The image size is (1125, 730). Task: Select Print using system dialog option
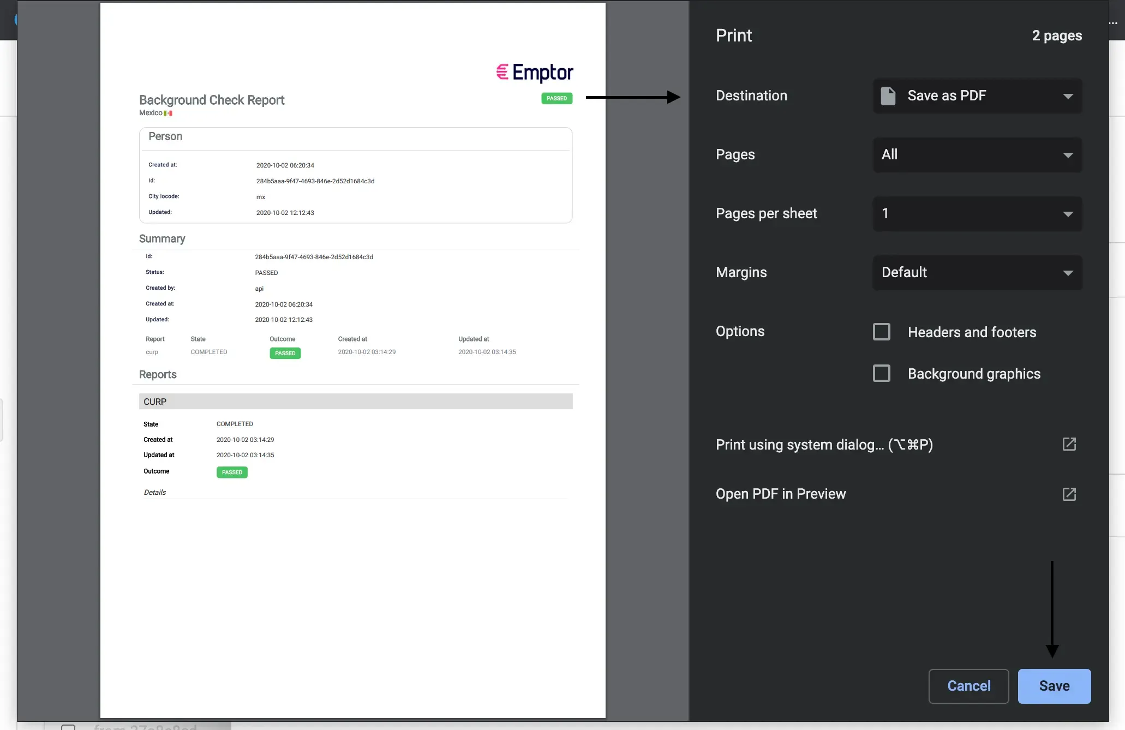(x=824, y=445)
